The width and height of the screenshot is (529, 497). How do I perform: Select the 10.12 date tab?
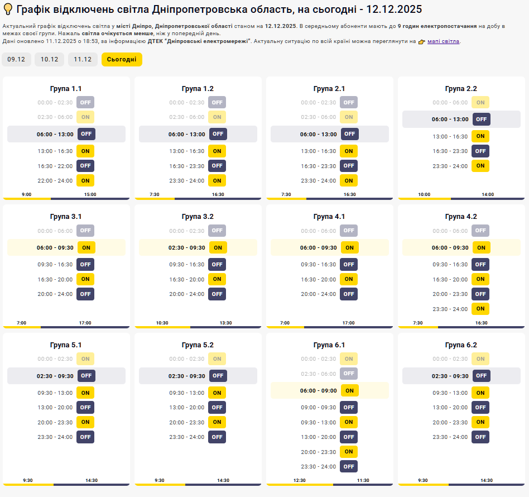pyautogui.click(x=49, y=59)
